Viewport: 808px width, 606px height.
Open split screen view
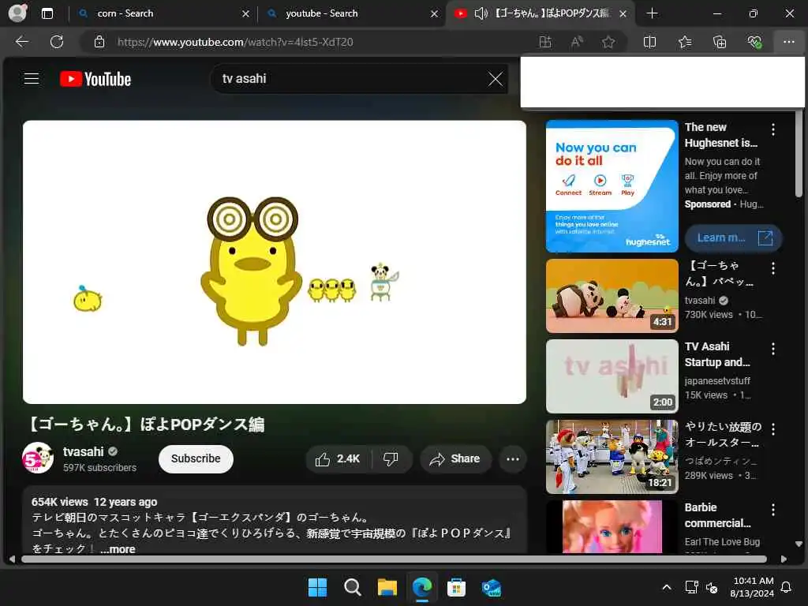point(650,43)
